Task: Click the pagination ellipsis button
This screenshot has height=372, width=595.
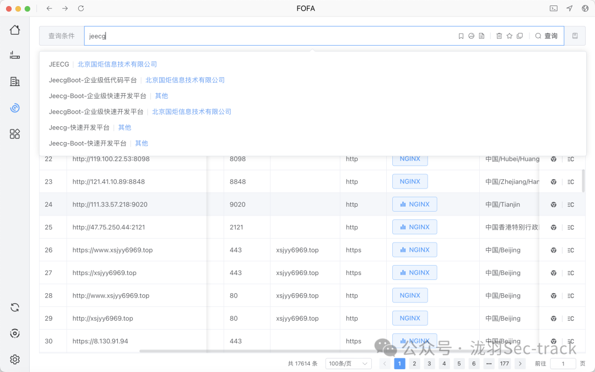Action: coord(489,364)
